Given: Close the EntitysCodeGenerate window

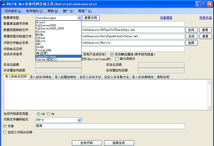Looking at the screenshot, I should [210, 4].
